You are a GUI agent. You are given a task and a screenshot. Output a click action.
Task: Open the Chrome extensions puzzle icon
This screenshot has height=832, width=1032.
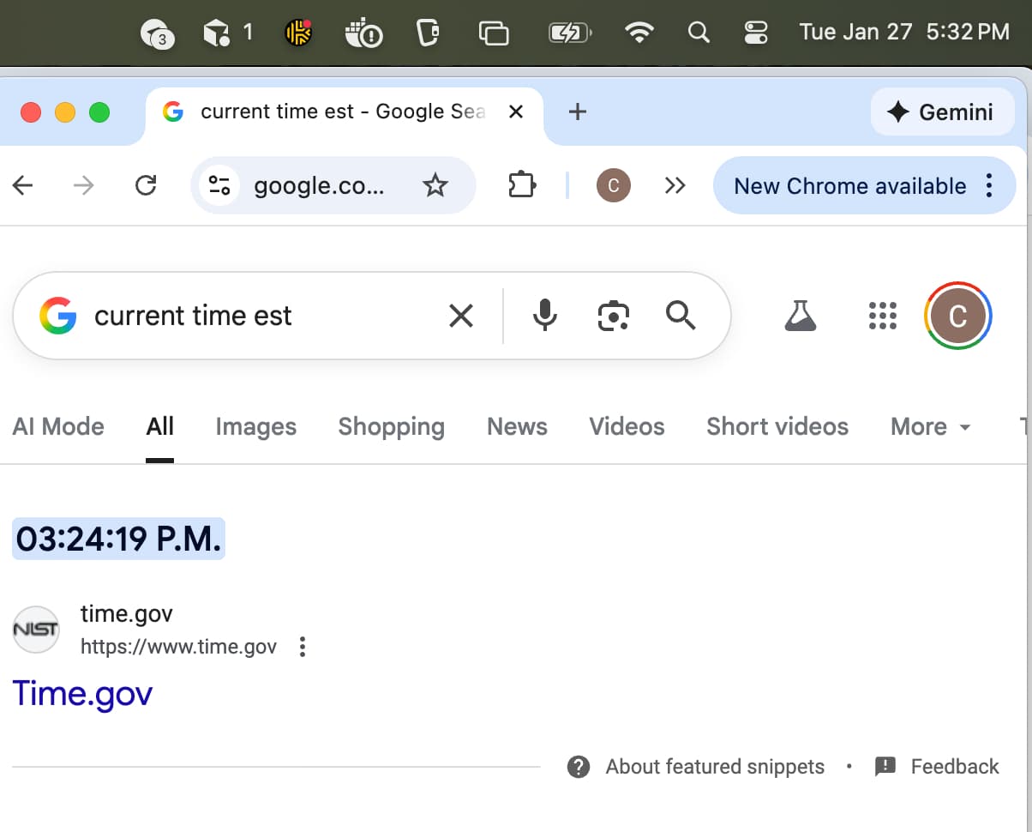point(521,185)
